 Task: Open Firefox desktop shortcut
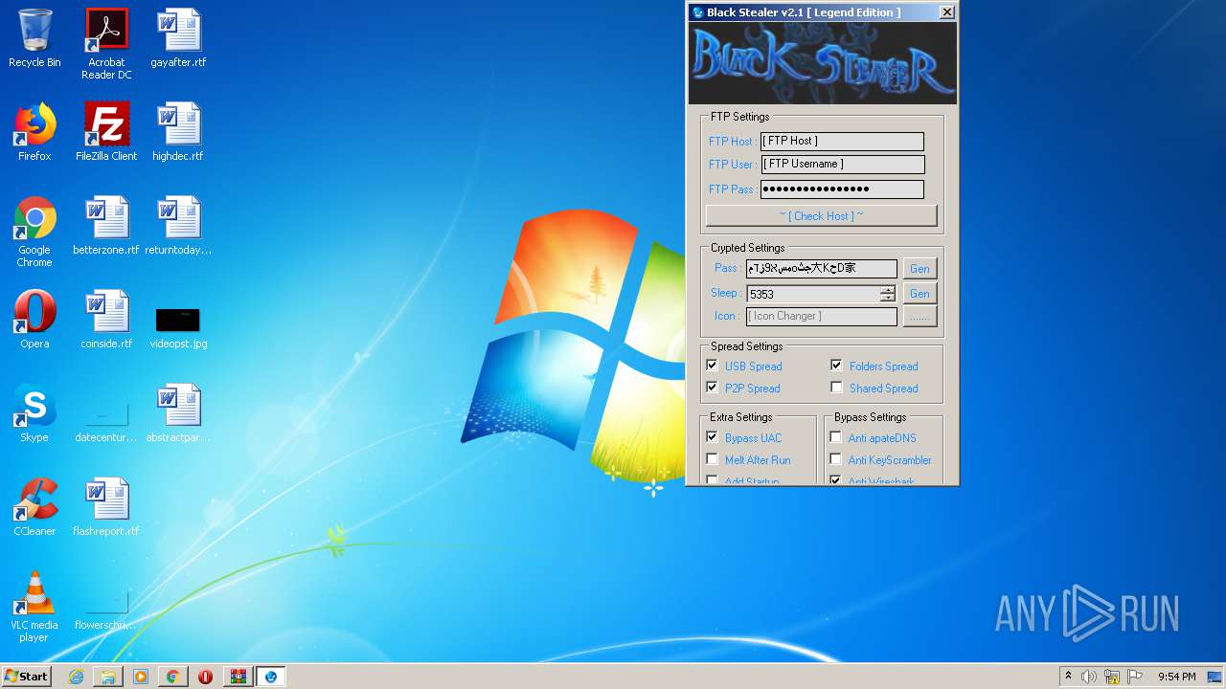click(x=34, y=132)
